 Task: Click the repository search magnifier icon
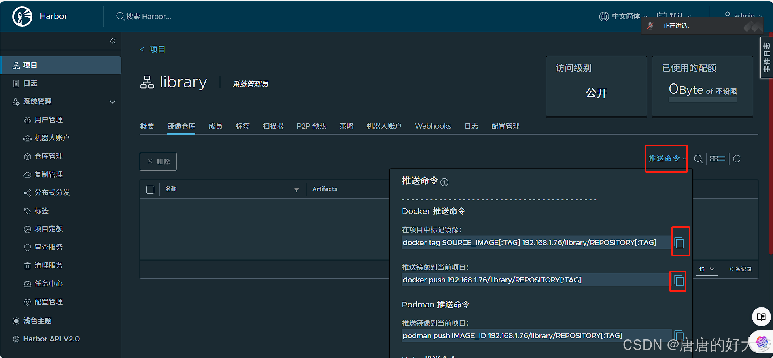pyautogui.click(x=698, y=159)
